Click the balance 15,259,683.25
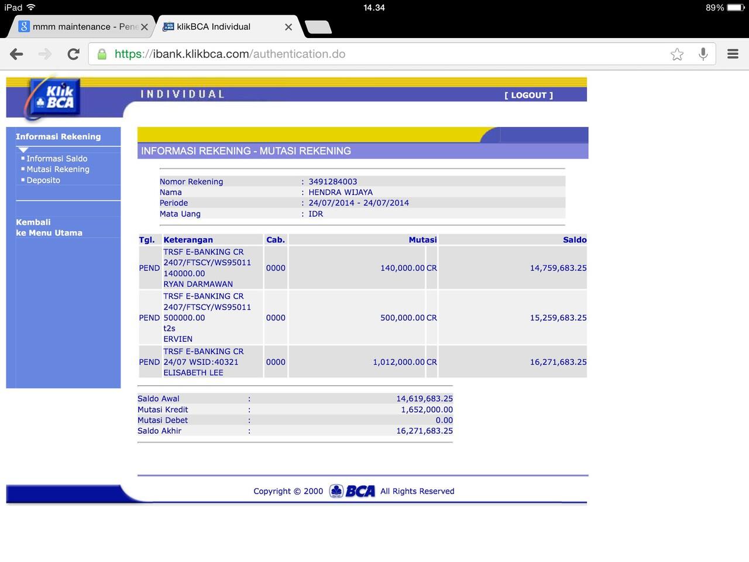Screen dimensions: 749x562 pyautogui.click(x=558, y=318)
